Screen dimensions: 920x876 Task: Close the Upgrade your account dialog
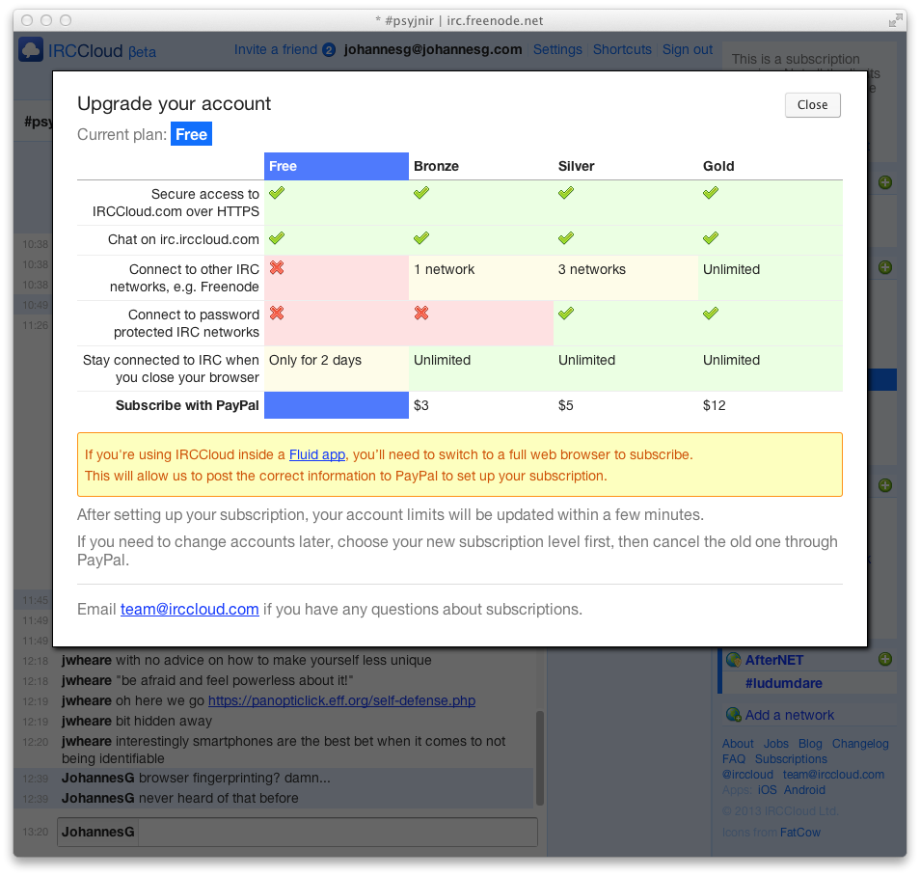tap(813, 105)
